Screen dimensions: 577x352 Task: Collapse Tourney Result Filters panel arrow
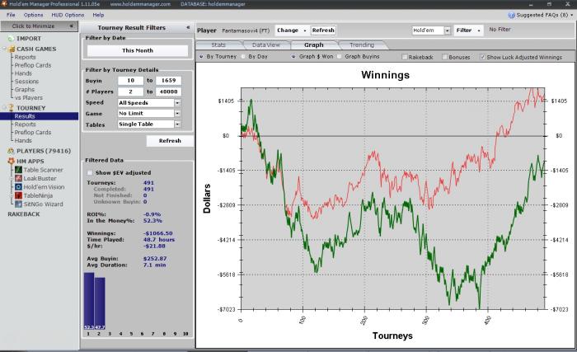[188, 27]
